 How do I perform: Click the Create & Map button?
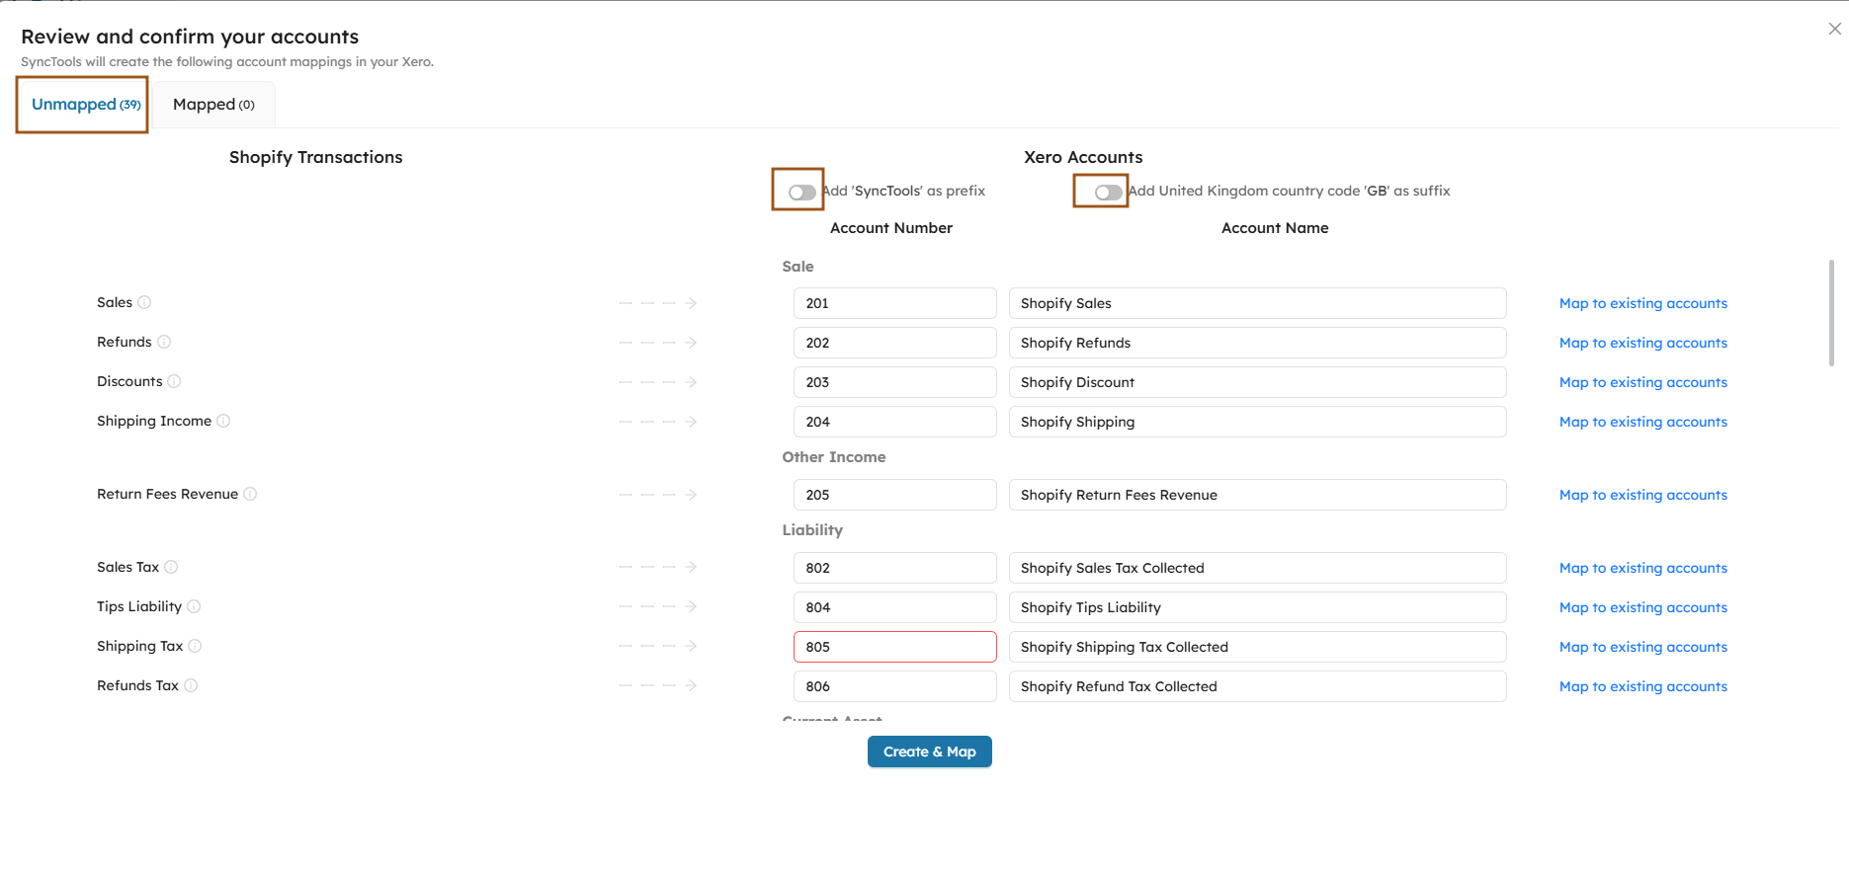coord(930,751)
